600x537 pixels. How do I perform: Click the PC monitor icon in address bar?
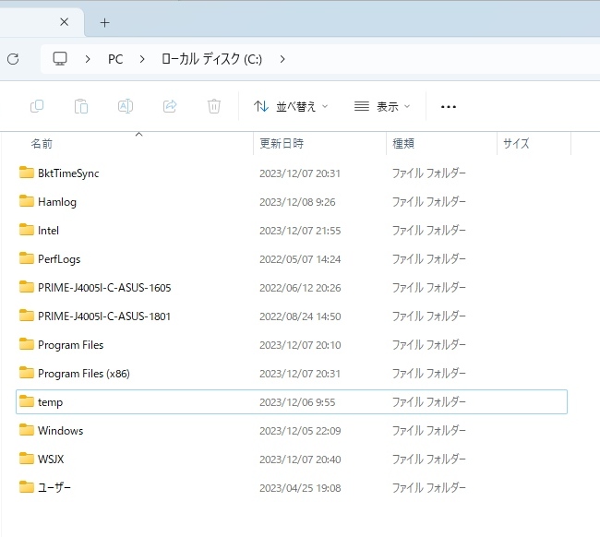(x=60, y=59)
